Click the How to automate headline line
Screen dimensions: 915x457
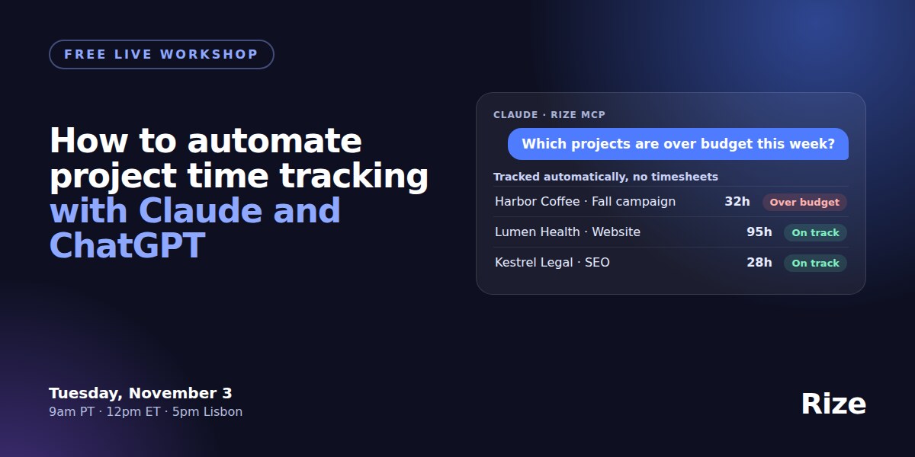coord(206,142)
